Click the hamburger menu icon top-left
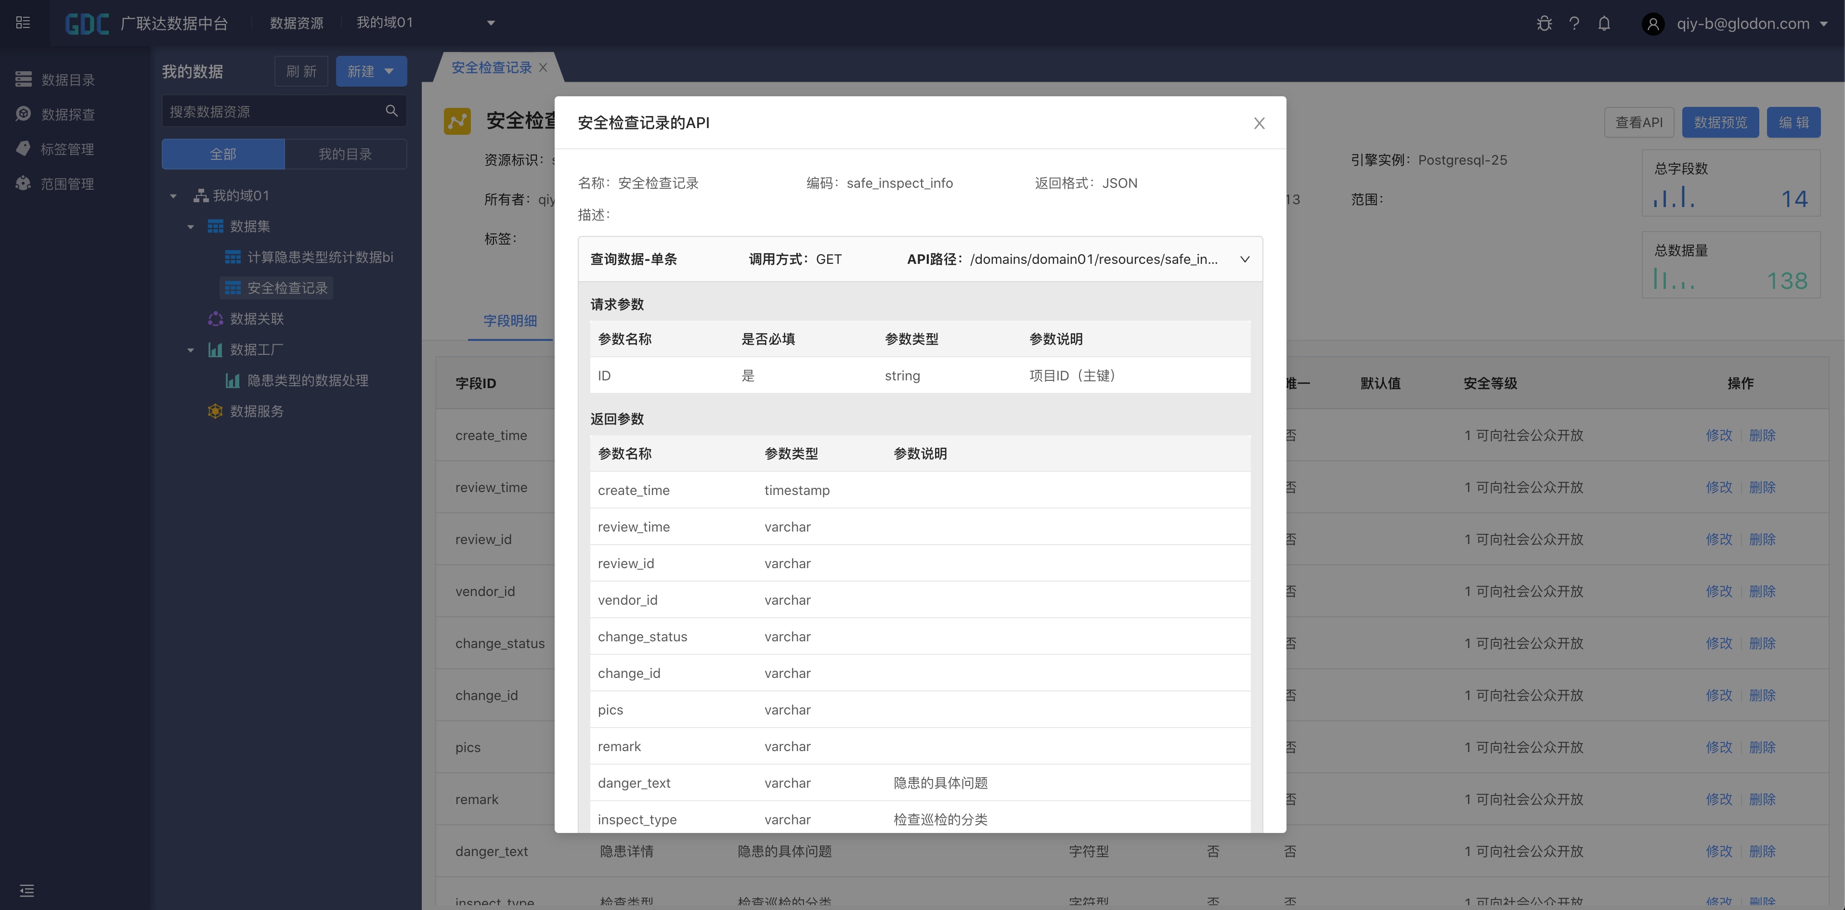1845x910 pixels. coord(23,23)
